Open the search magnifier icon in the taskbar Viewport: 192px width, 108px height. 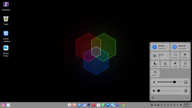[8, 105]
